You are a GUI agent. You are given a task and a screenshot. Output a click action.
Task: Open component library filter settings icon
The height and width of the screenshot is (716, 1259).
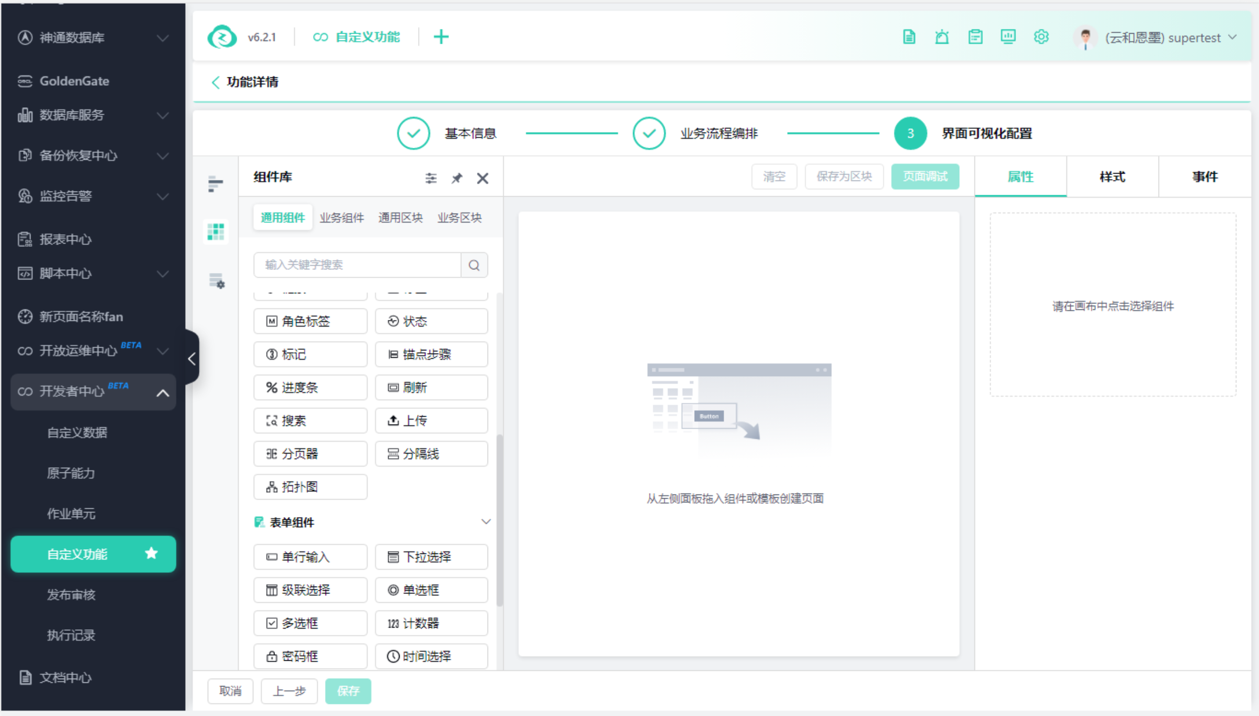tap(431, 178)
